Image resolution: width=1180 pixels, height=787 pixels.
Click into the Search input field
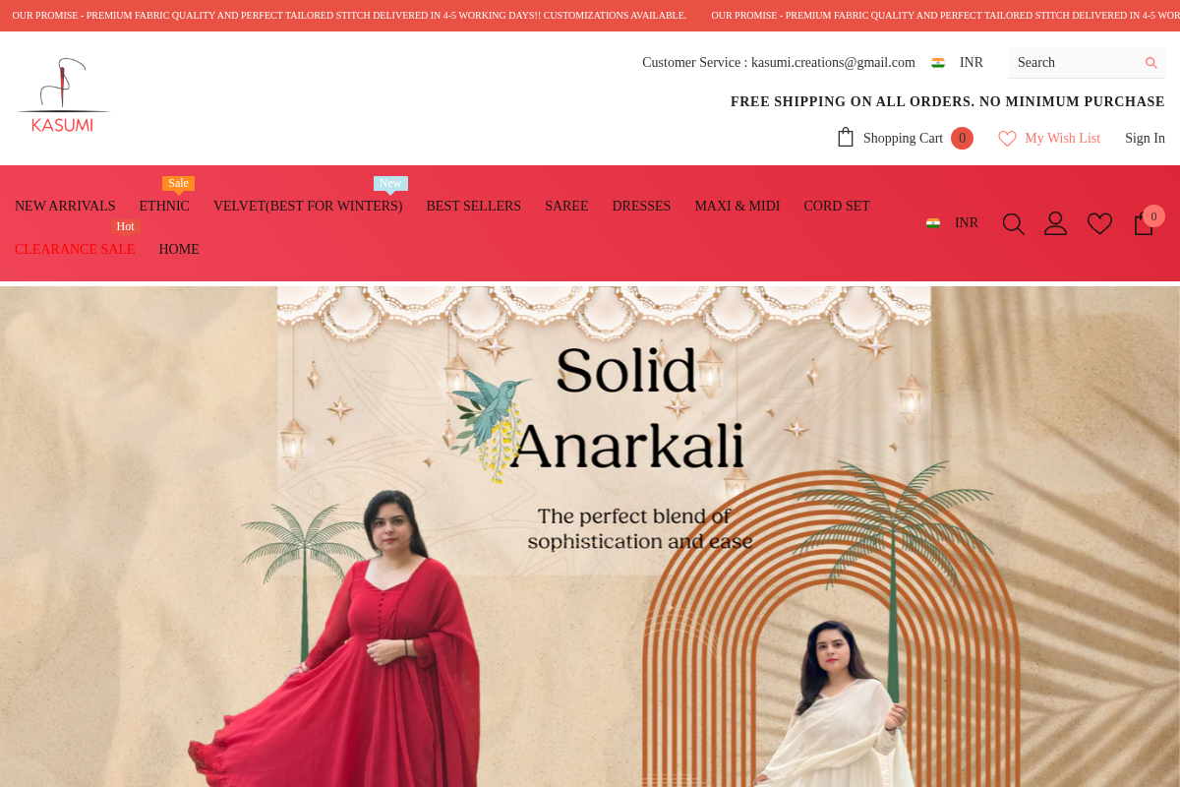[x=1077, y=63]
